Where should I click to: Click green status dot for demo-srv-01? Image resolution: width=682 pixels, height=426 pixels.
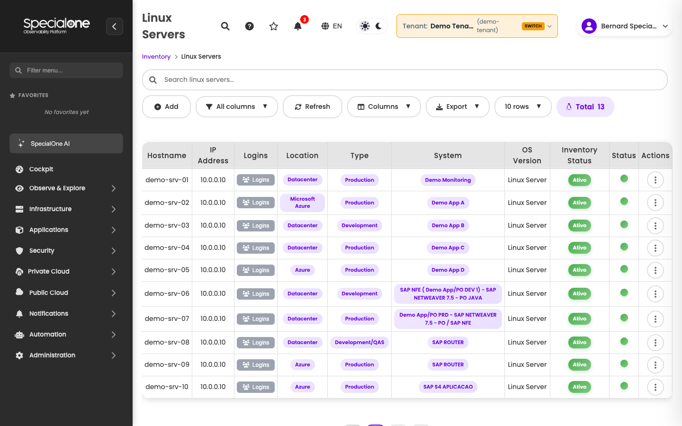624,178
